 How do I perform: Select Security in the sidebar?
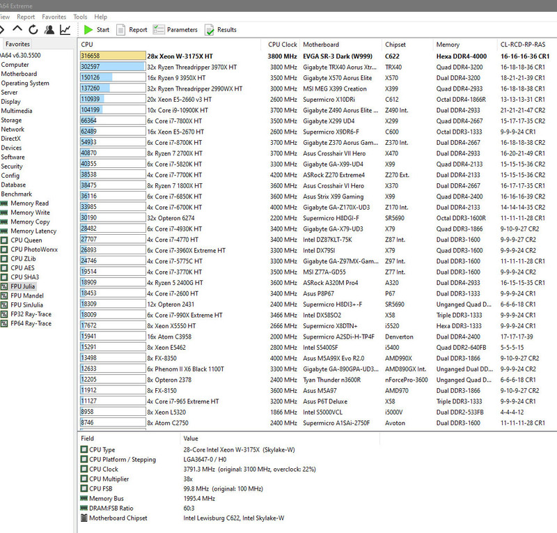pyautogui.click(x=12, y=167)
